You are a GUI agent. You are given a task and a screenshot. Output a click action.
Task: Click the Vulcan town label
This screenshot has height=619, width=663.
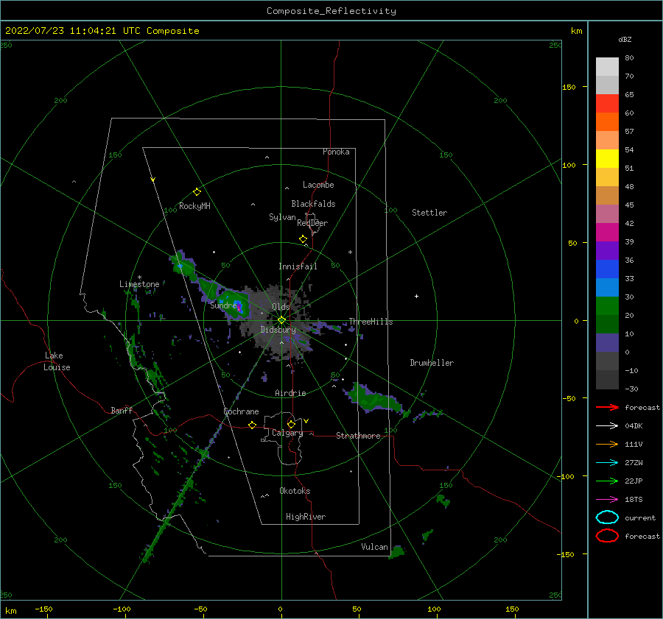[374, 547]
